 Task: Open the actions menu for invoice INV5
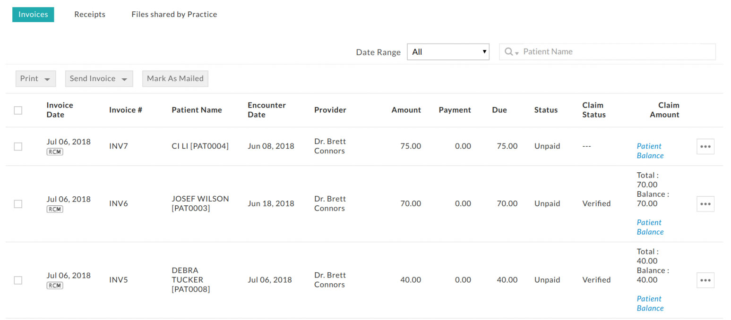(x=705, y=280)
